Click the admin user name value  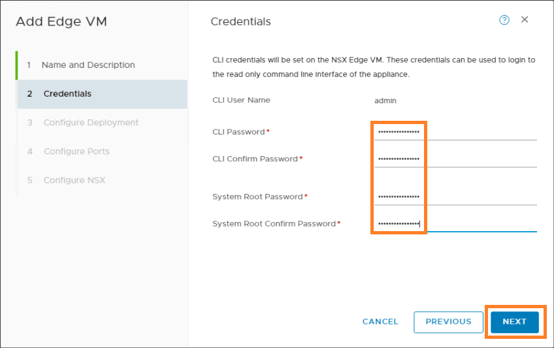[x=385, y=101]
